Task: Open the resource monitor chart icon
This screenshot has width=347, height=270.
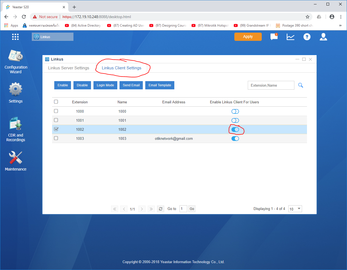Action: (x=291, y=37)
